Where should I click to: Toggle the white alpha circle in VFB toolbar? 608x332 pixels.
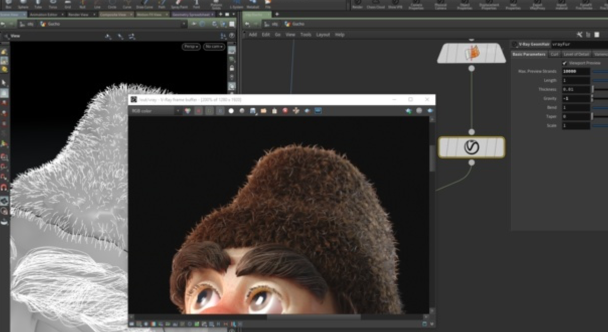(231, 111)
